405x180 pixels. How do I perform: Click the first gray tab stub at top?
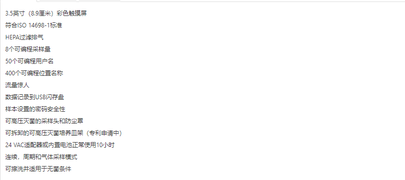tap(59, 1)
